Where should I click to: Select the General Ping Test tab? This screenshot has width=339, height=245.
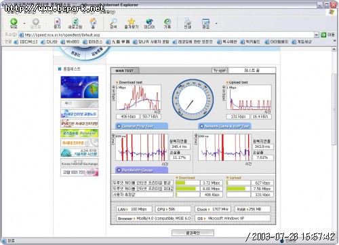click(x=142, y=126)
